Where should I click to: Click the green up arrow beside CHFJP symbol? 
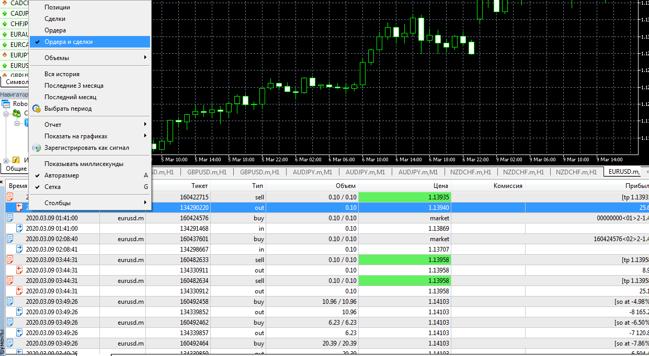[5, 24]
